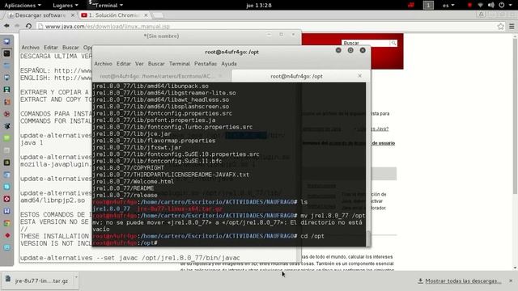Click the red flag icon in the top bar
The width and height of the screenshot is (518, 291).
411,6
